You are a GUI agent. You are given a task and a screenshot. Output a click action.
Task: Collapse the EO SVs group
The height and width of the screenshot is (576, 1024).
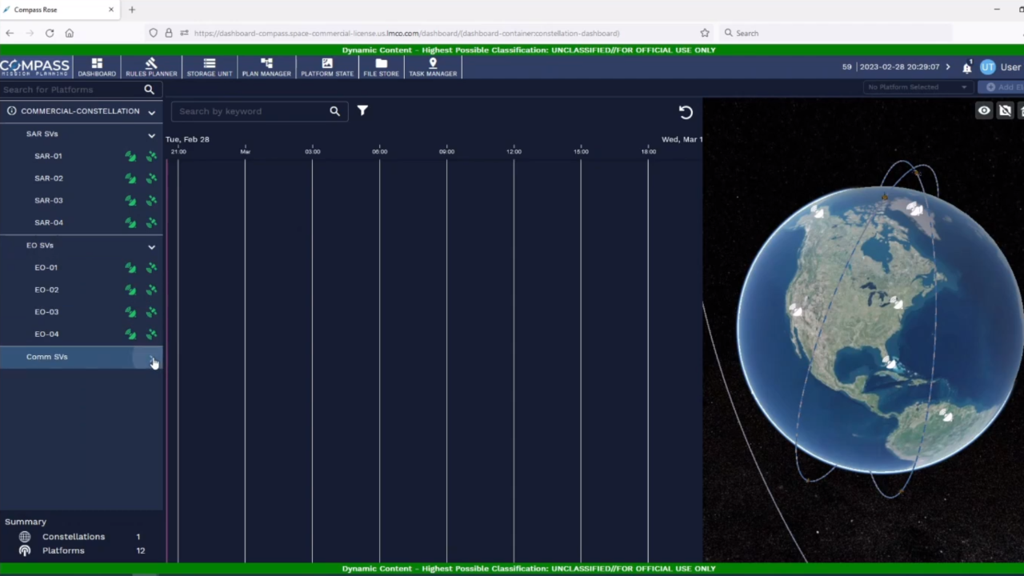(x=151, y=246)
